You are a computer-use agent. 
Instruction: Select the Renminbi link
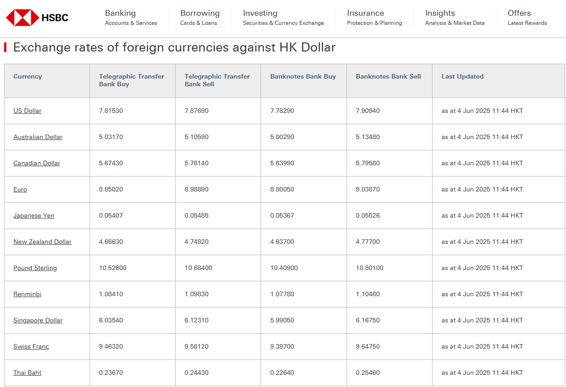coord(27,294)
